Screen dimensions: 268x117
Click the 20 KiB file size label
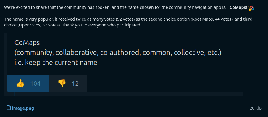pos(256,108)
